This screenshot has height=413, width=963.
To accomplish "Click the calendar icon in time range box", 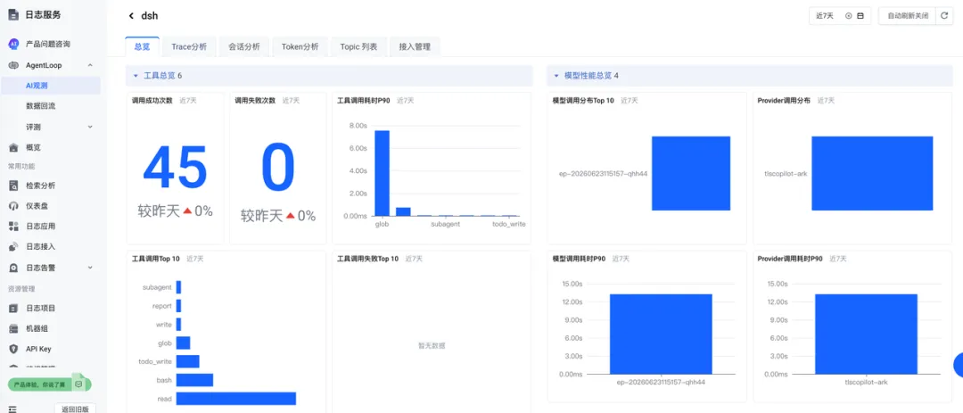I will coord(860,16).
